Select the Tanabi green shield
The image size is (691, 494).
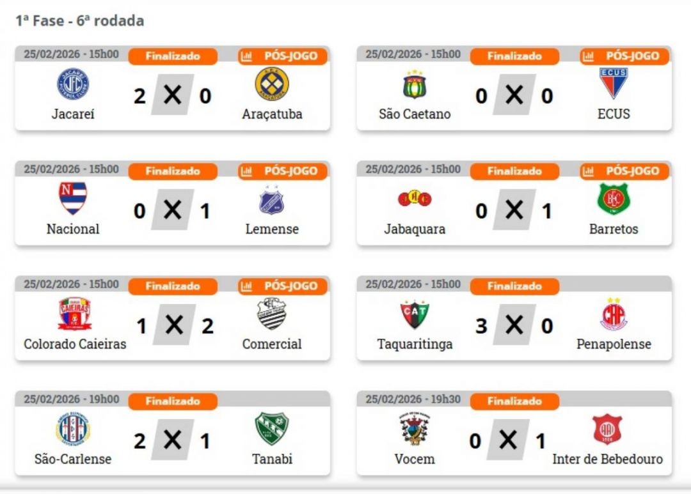(x=272, y=428)
